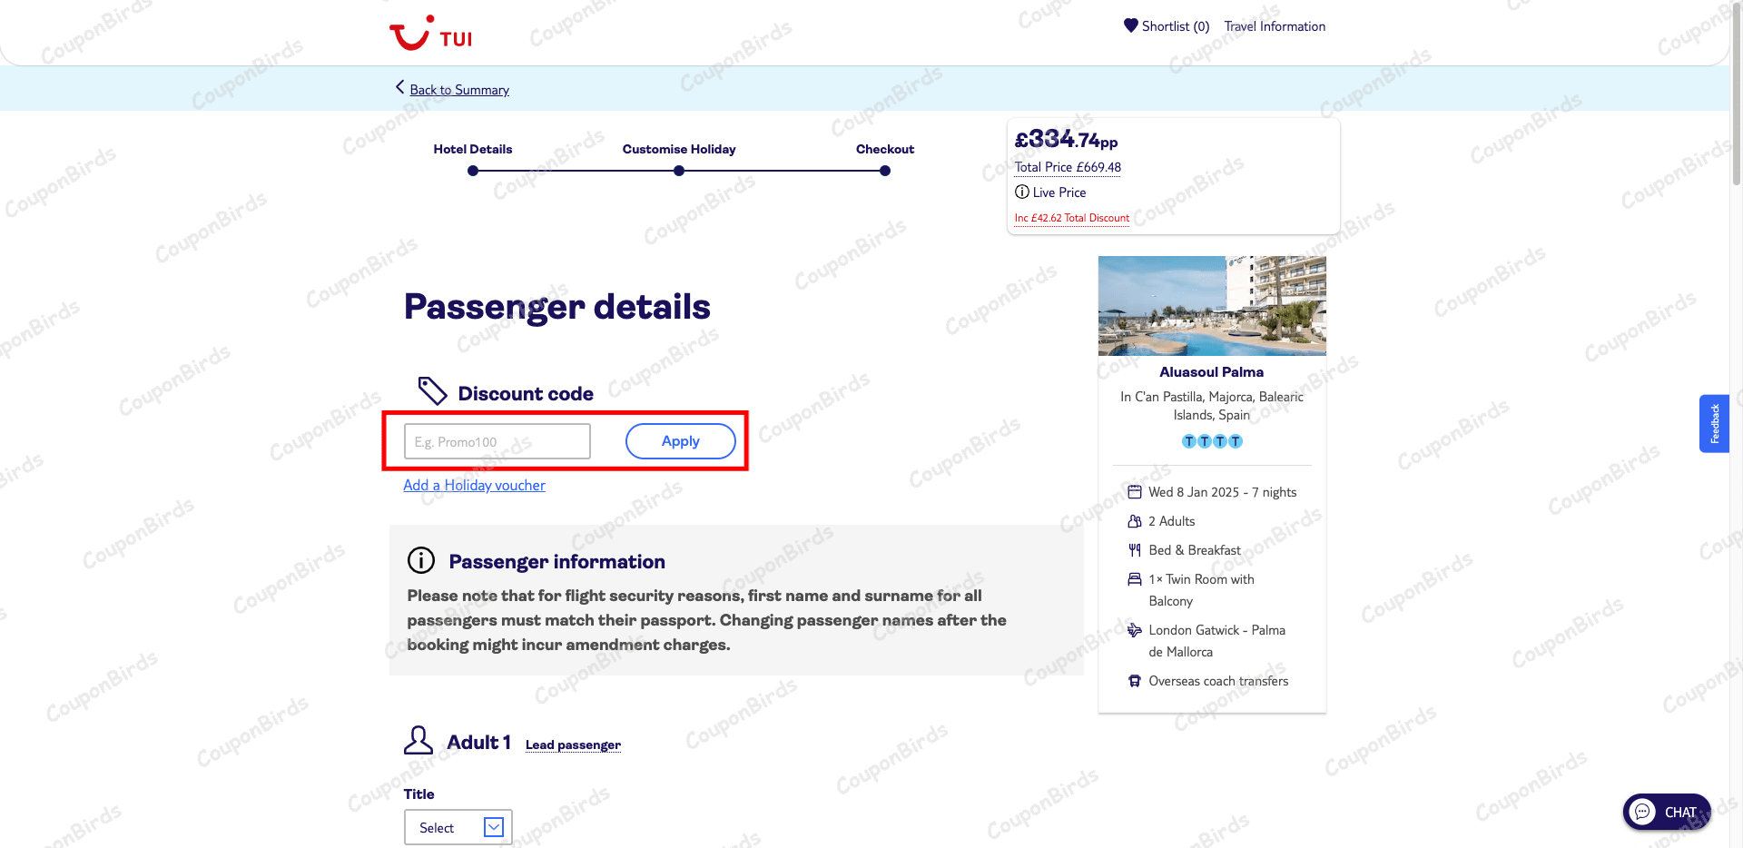Click Apply to submit the discount code
Screen dimensions: 1743x848
click(x=680, y=440)
